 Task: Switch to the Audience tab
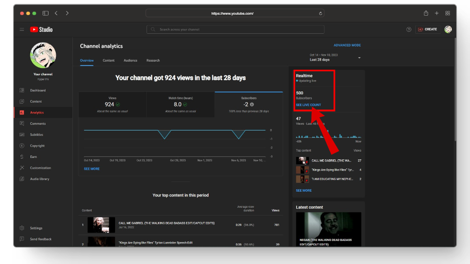click(130, 61)
